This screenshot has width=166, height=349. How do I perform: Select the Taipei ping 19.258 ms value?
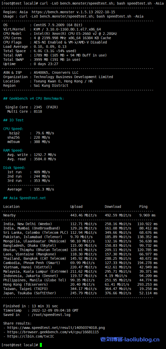pos(148,289)
